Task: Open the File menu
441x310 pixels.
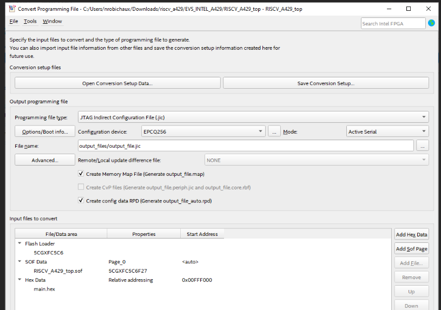Action: click(x=14, y=21)
